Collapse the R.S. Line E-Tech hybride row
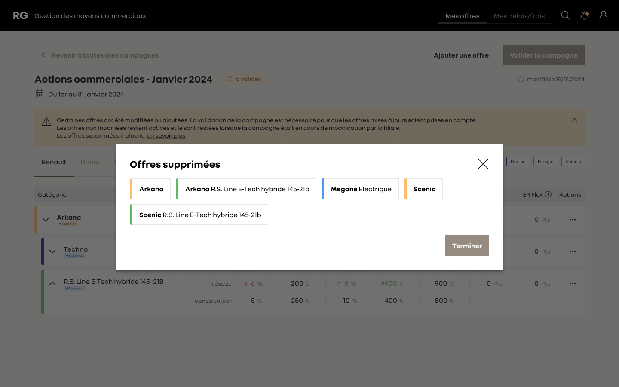The height and width of the screenshot is (387, 619). (x=52, y=283)
